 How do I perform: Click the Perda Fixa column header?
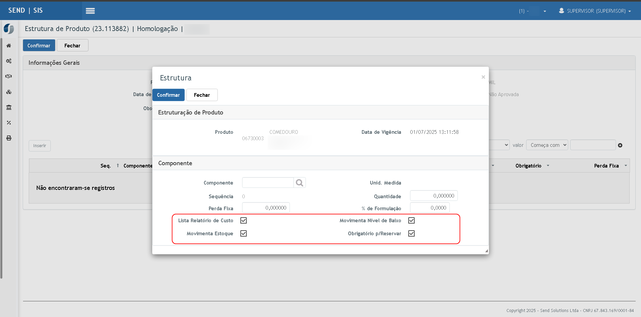pos(606,166)
